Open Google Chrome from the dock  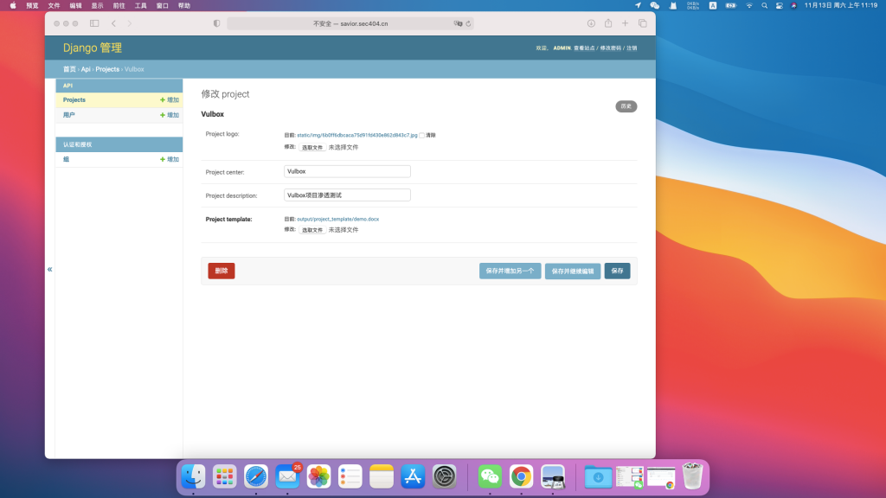pos(521,476)
